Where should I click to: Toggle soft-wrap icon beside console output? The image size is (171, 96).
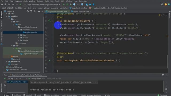pos(166,90)
